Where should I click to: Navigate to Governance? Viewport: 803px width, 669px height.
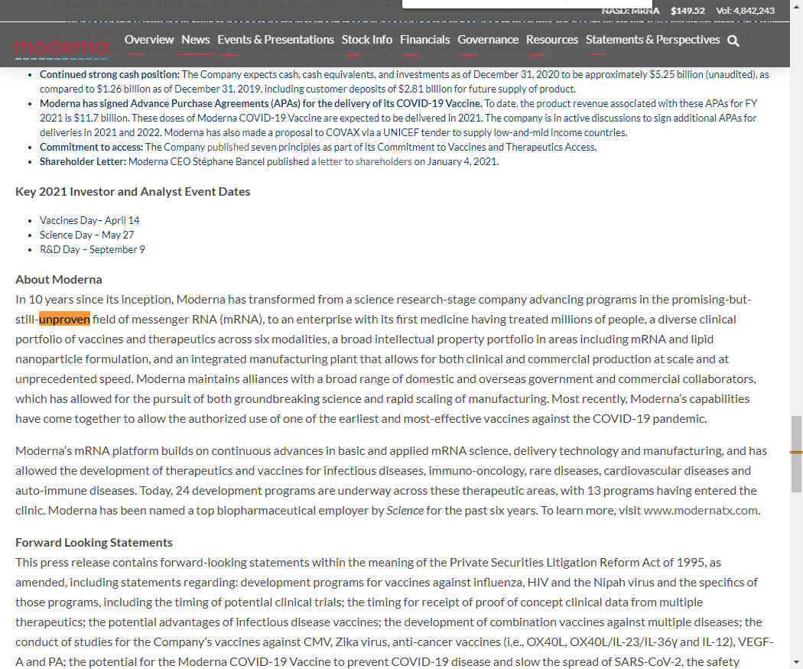(x=488, y=40)
